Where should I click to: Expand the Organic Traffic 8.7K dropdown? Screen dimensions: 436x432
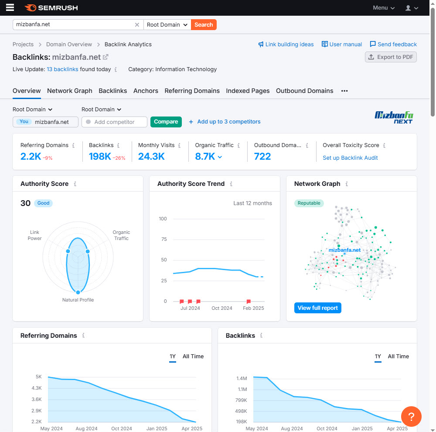(220, 157)
